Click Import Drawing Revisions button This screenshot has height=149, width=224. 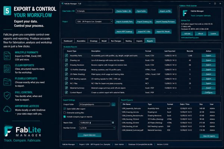[x=165, y=22]
